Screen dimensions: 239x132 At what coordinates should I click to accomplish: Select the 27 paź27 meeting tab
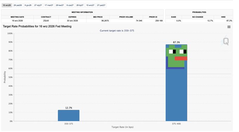point(101,5)
